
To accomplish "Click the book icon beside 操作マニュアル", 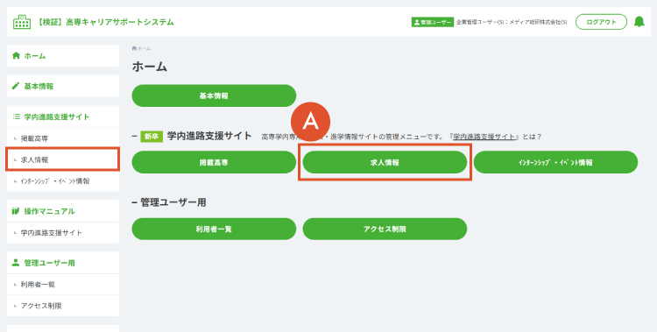I will coord(16,211).
